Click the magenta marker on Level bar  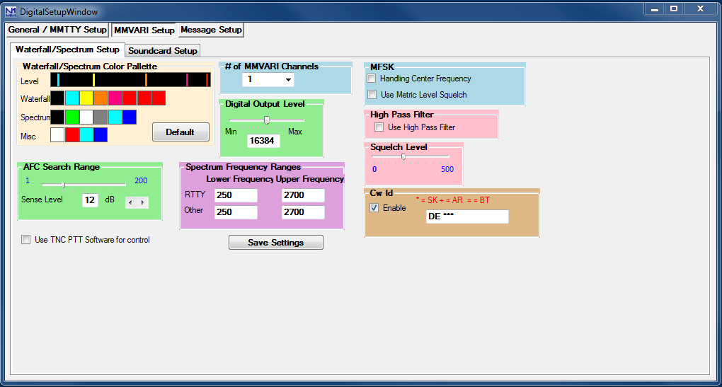click(x=187, y=80)
